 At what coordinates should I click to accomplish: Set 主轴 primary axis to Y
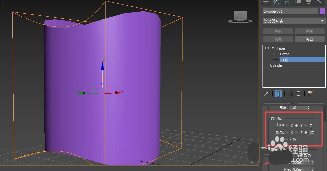tap(296, 125)
